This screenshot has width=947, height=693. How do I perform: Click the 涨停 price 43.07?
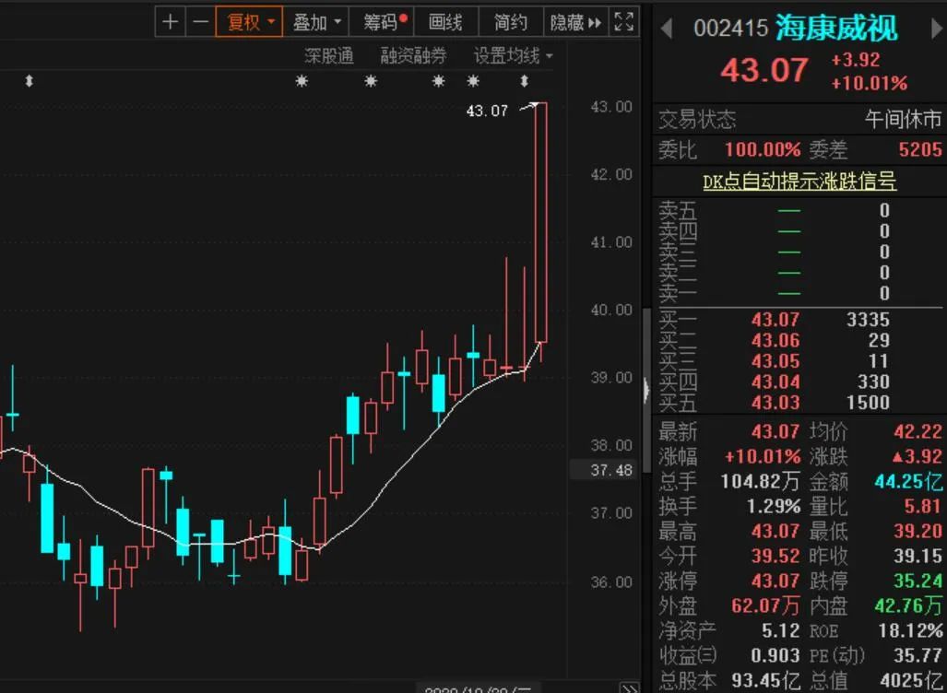point(775,581)
